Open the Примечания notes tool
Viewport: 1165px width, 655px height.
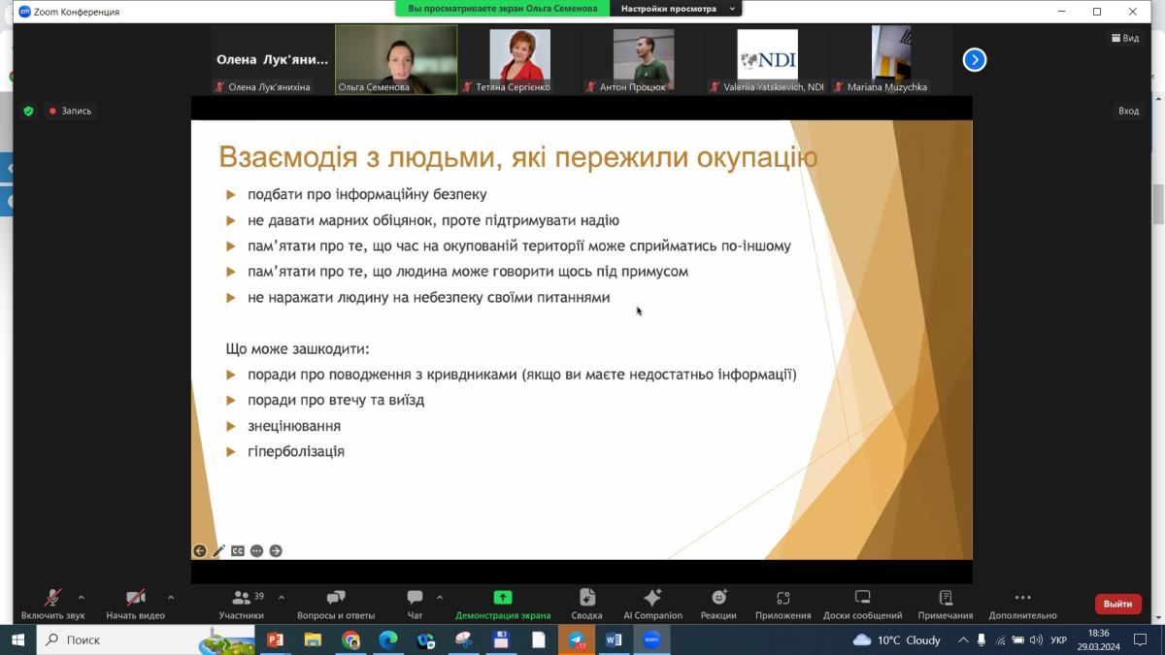click(x=945, y=604)
